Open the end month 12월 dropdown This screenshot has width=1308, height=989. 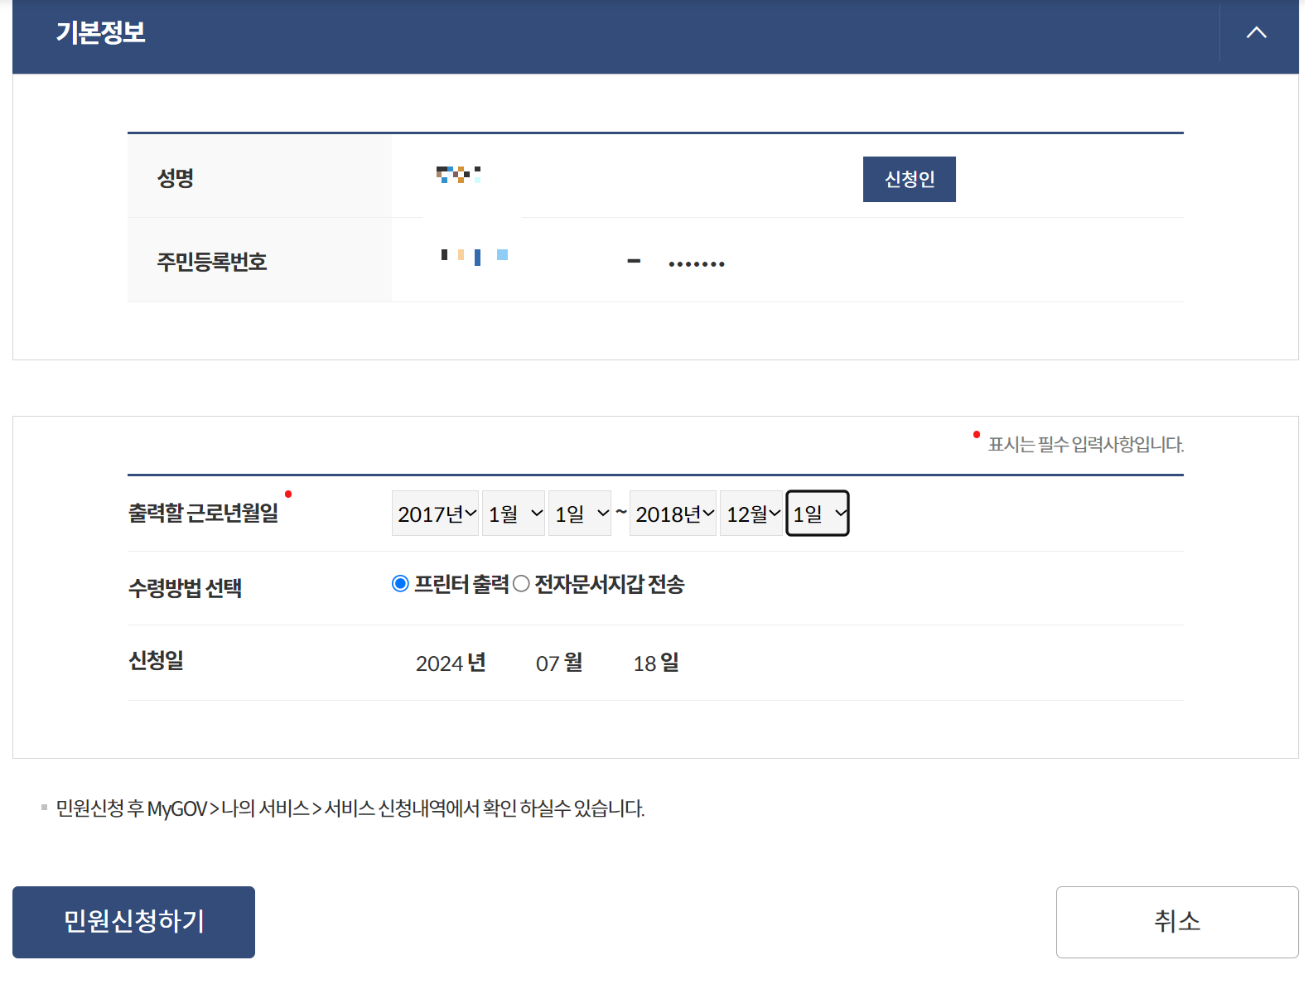click(751, 514)
